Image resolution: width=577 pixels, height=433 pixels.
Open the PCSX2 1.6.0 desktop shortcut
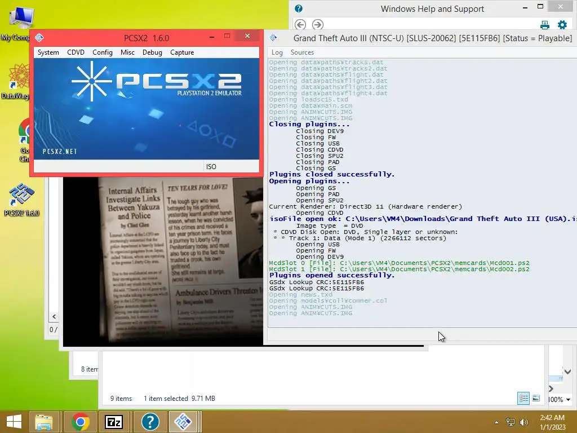pos(21,199)
